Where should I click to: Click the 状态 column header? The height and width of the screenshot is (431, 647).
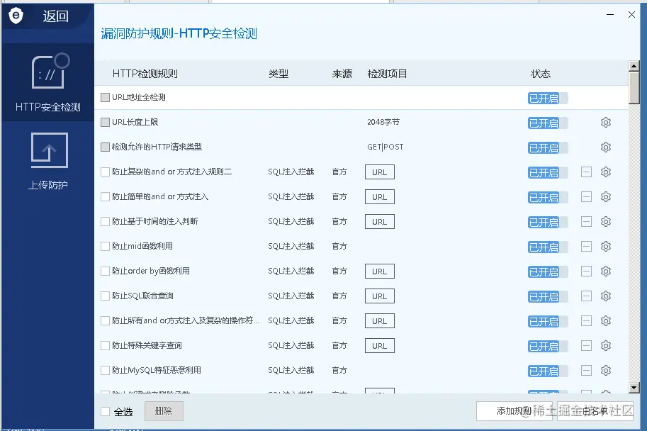tap(541, 74)
